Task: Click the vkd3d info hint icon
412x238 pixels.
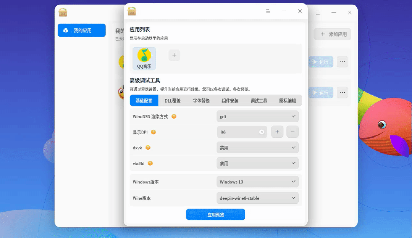Action: pyautogui.click(x=150, y=163)
